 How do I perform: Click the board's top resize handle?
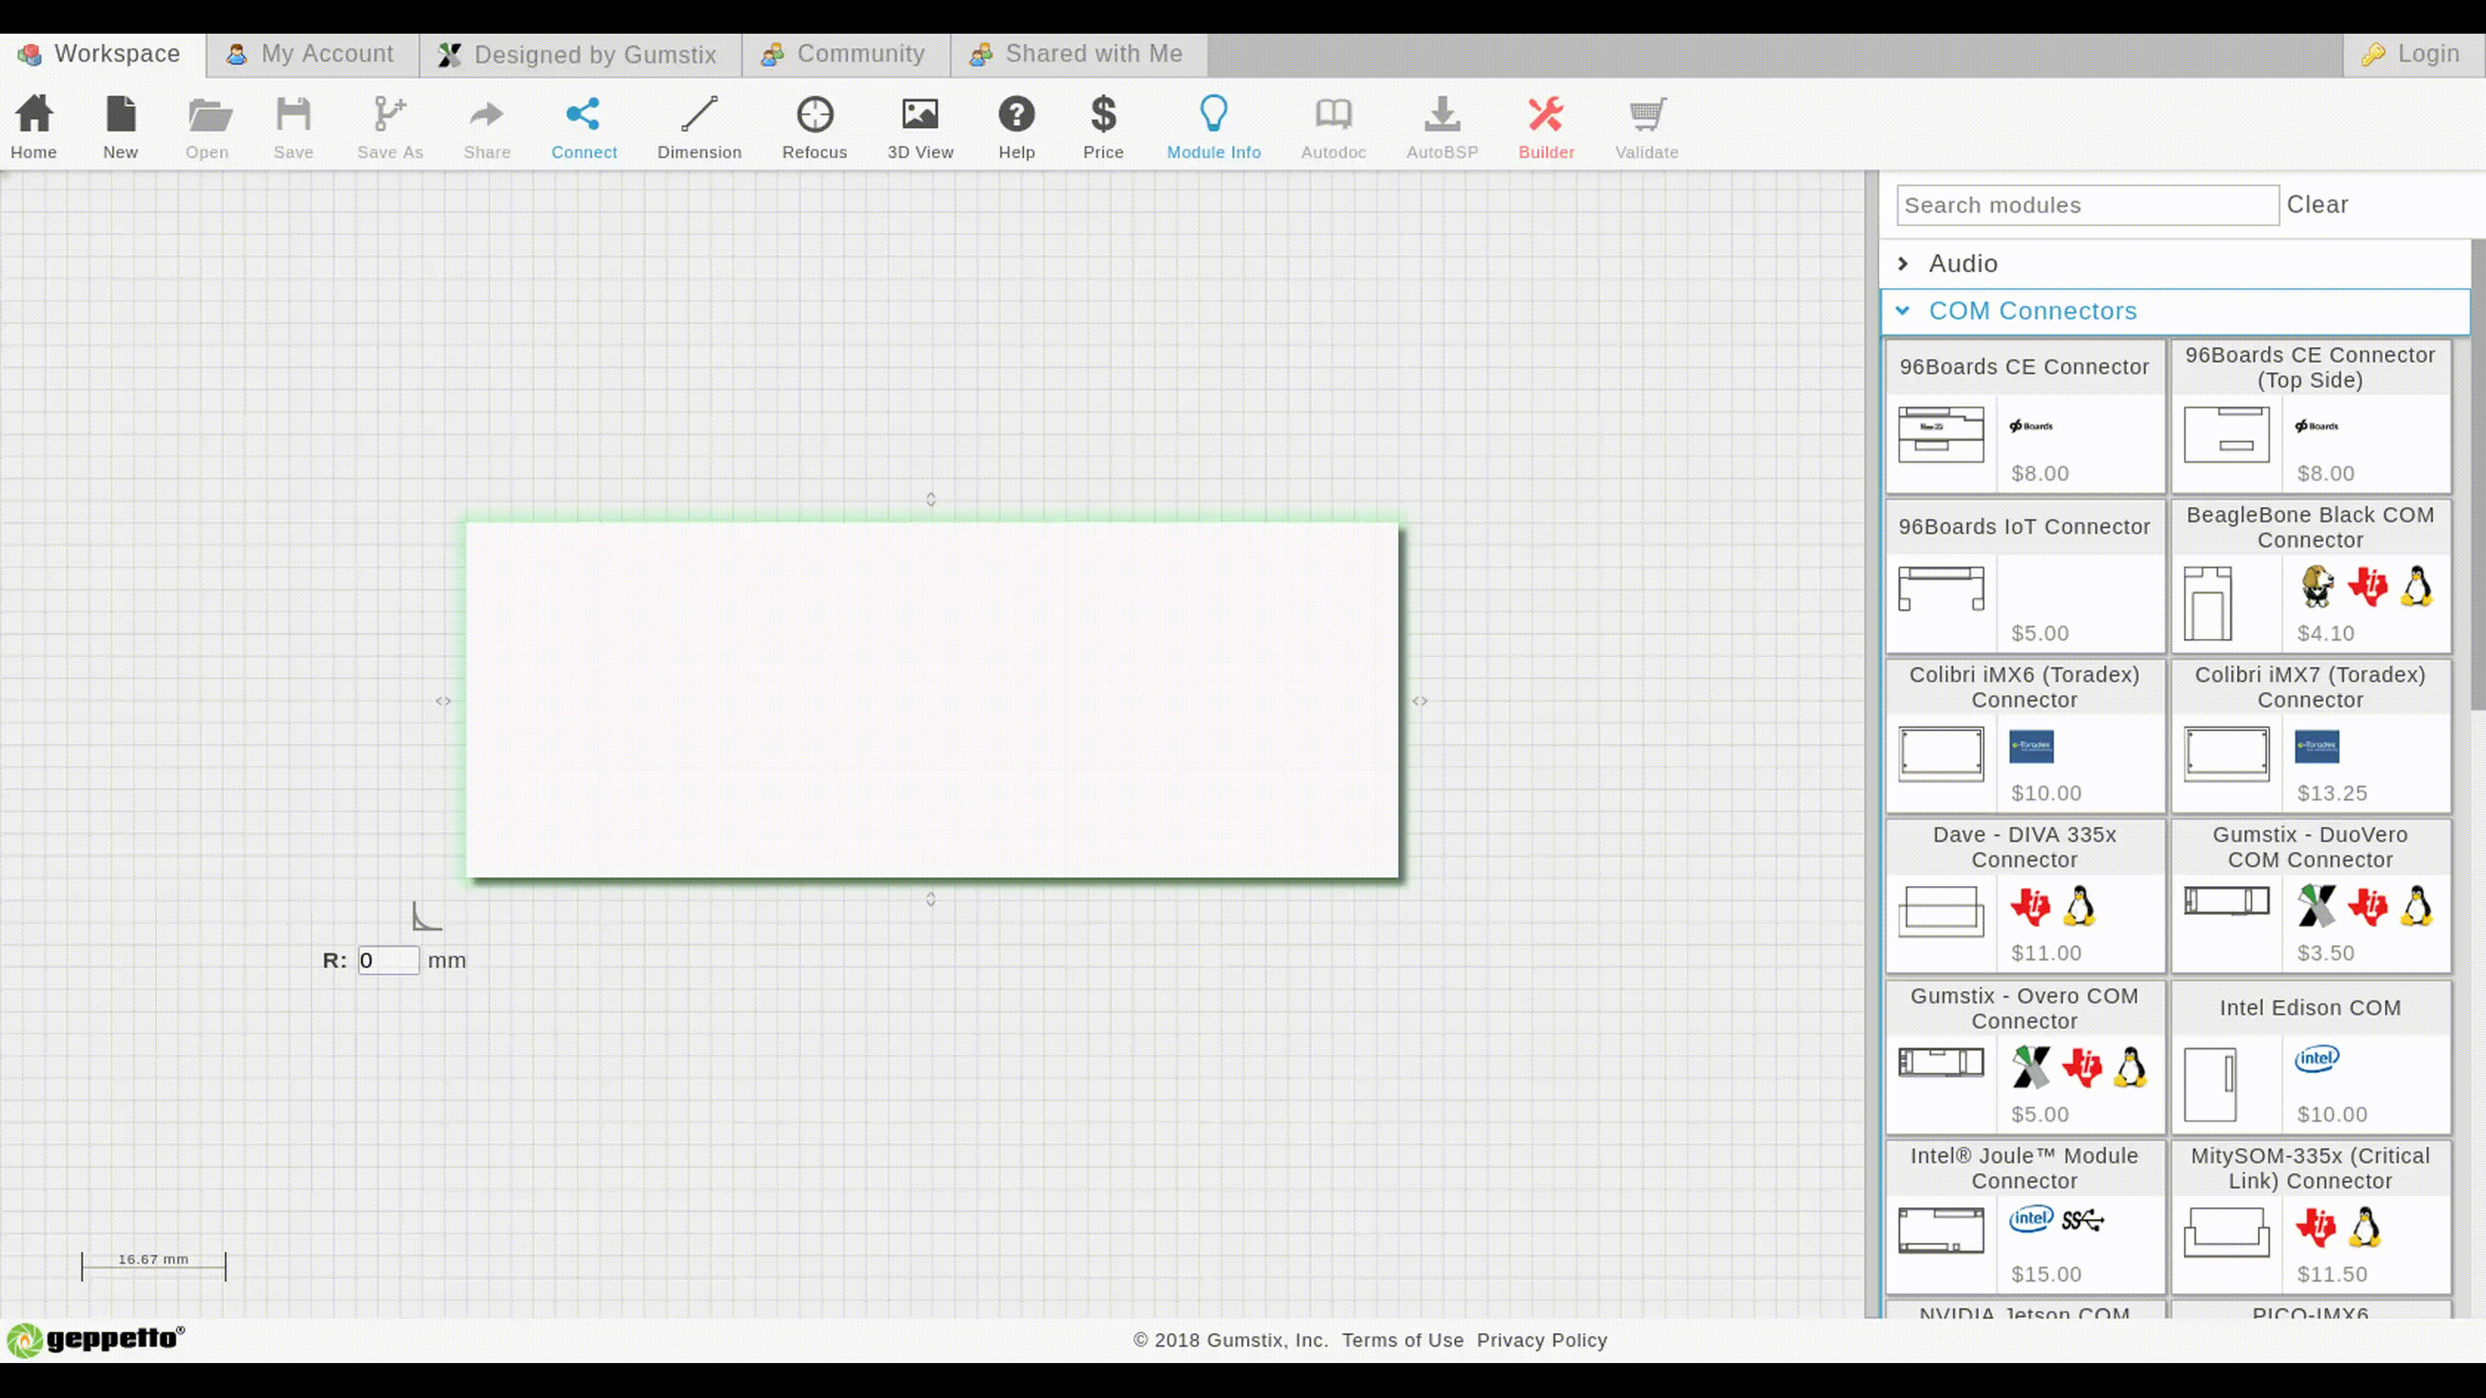coord(930,499)
